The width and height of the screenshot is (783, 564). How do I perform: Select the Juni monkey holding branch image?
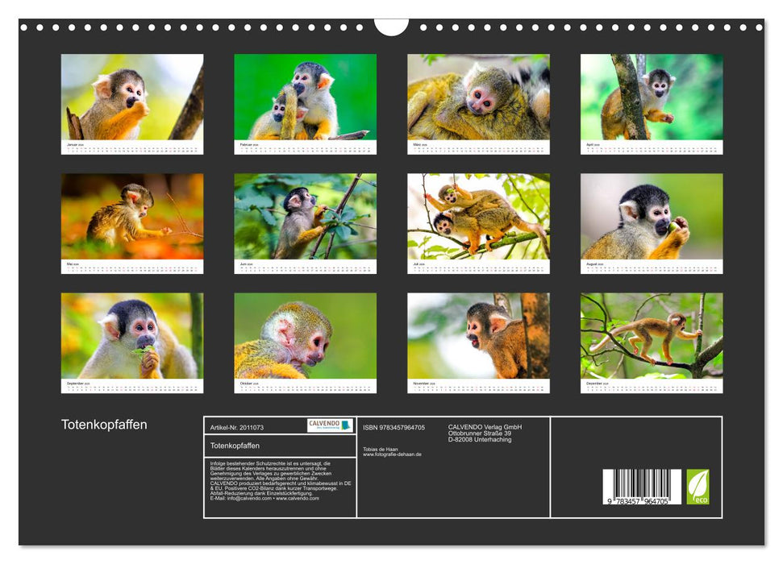[305, 217]
